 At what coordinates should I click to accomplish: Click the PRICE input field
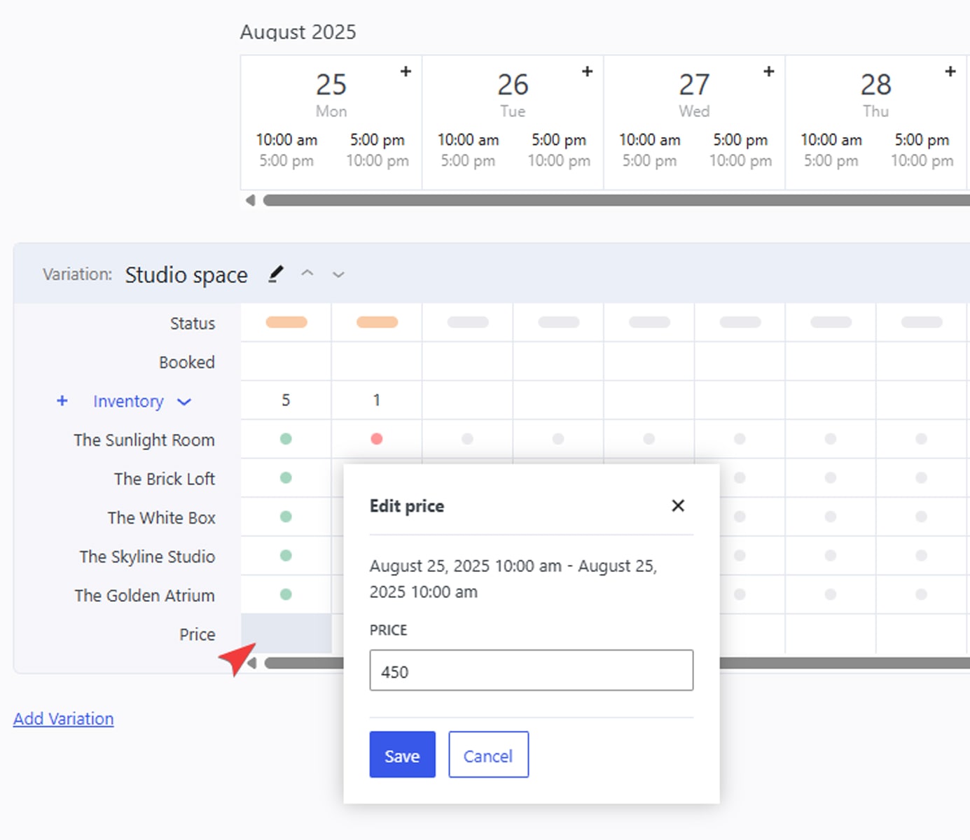531,671
